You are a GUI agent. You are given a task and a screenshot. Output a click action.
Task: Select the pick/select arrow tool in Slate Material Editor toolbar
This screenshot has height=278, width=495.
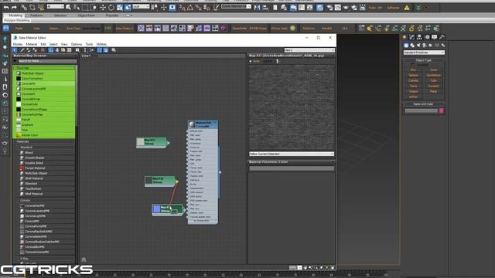click(15, 50)
